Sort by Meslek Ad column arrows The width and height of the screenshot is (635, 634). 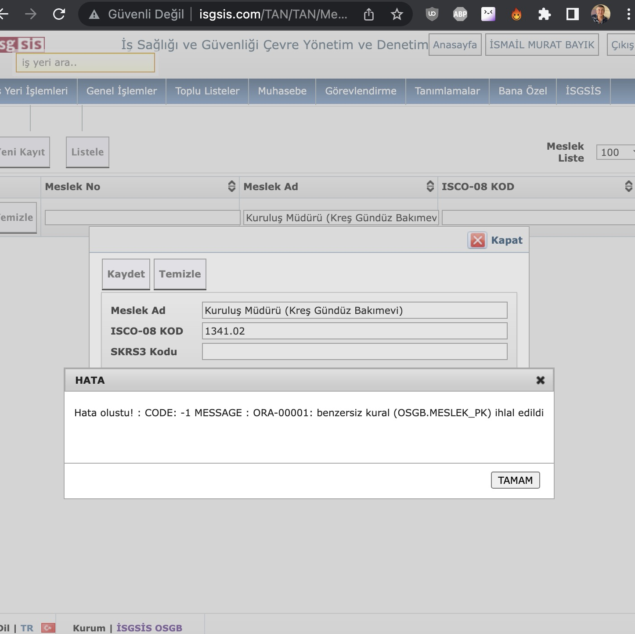[430, 187]
